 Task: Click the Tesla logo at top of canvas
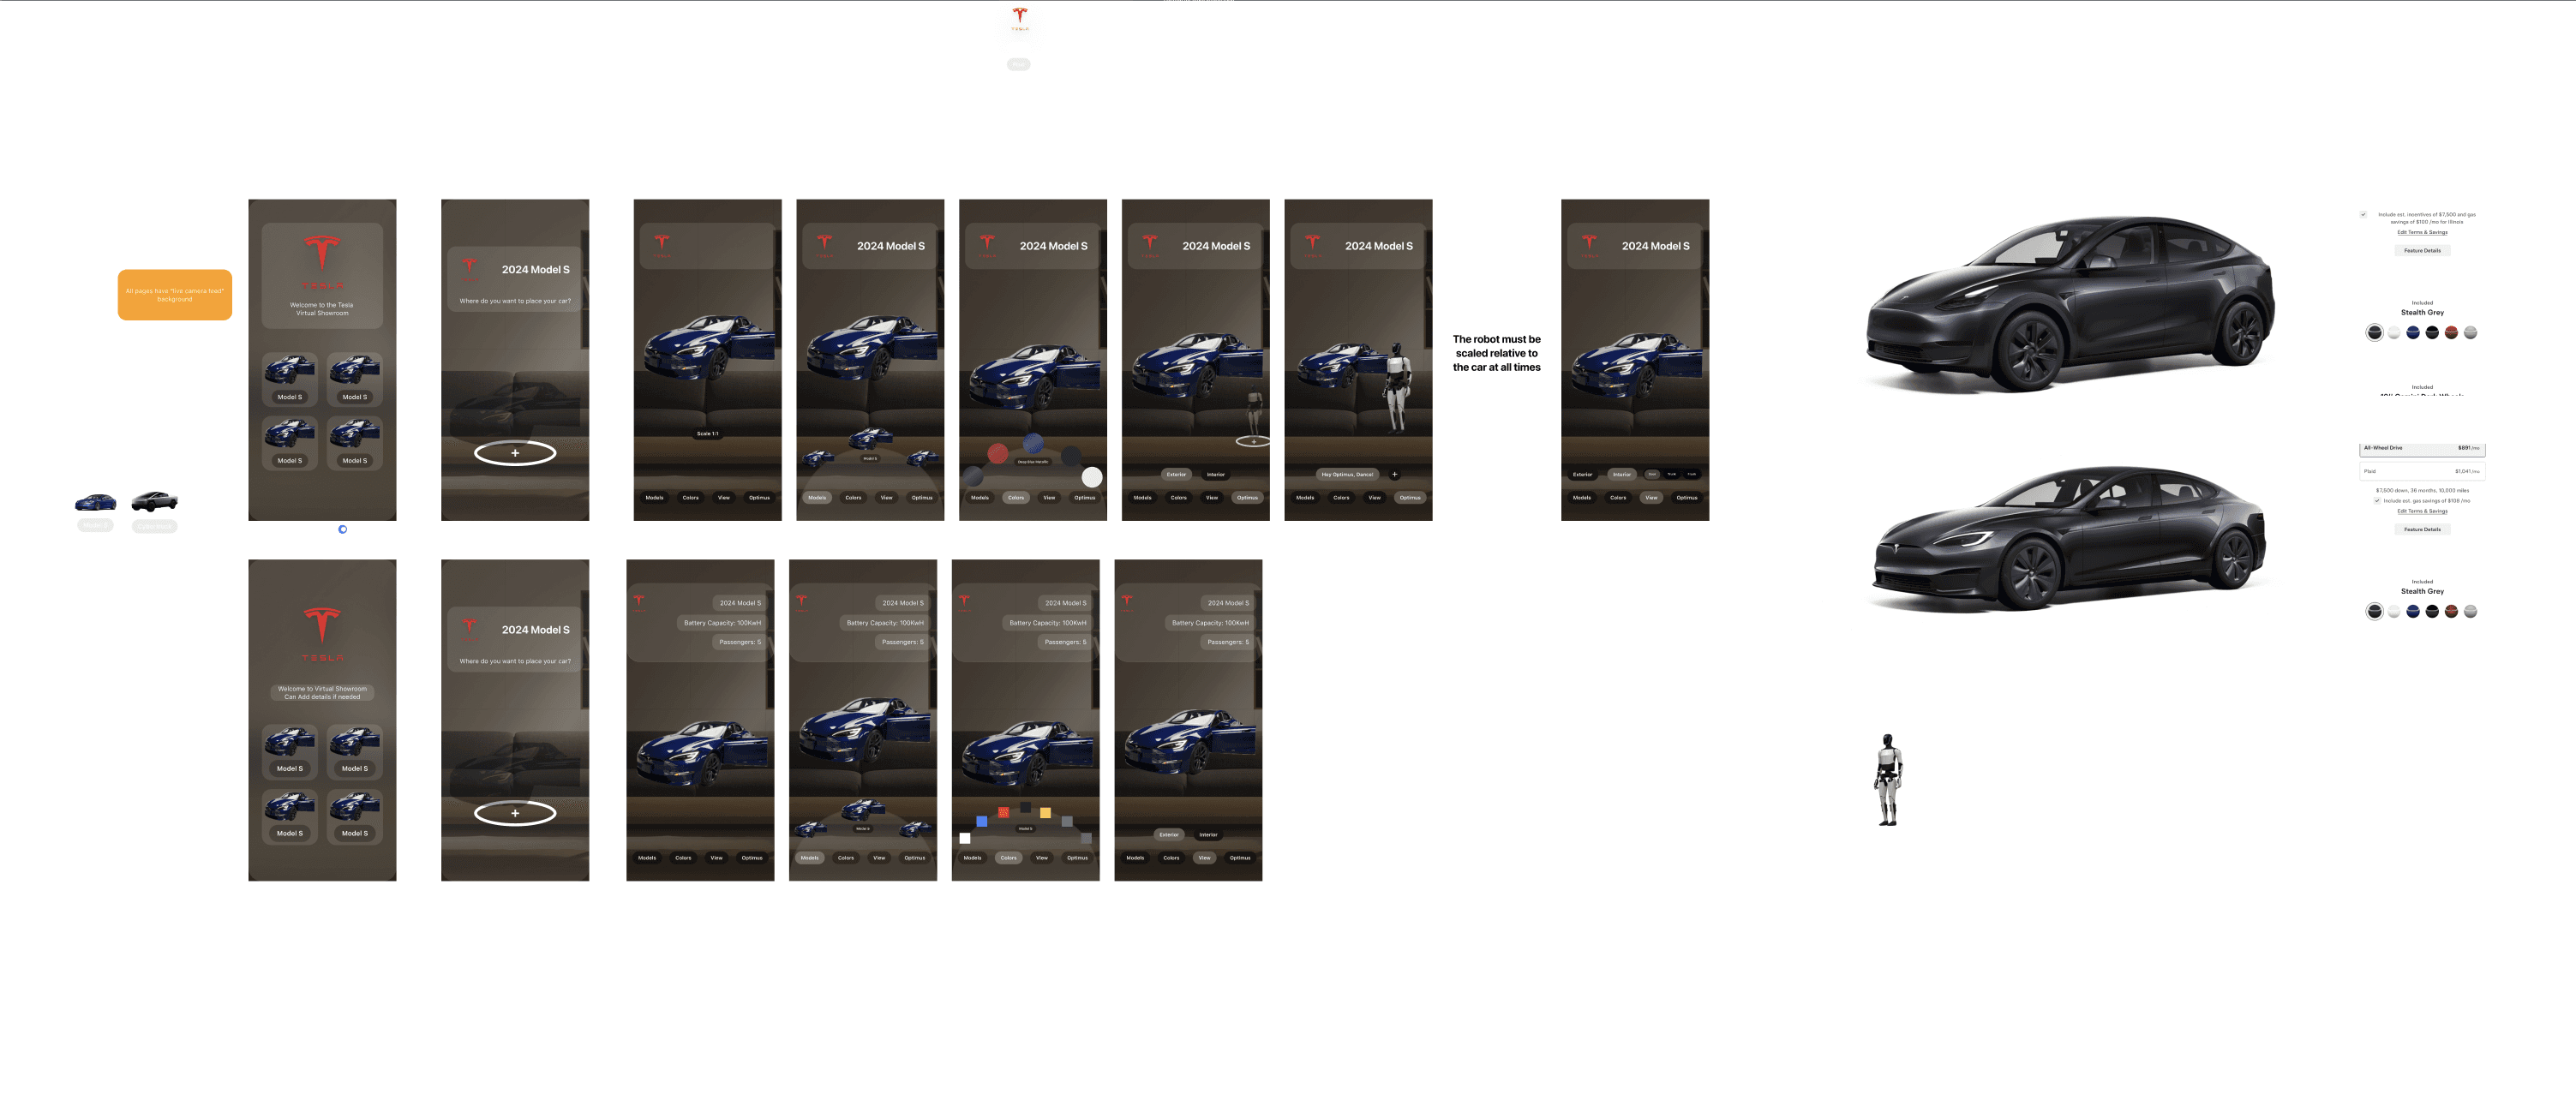click(x=1019, y=17)
